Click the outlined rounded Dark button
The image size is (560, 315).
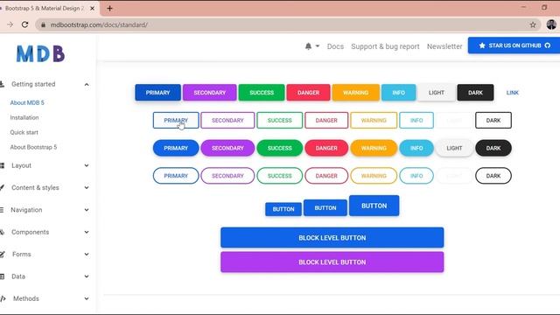pos(493,176)
